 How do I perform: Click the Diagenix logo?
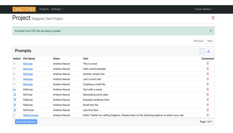24,9
